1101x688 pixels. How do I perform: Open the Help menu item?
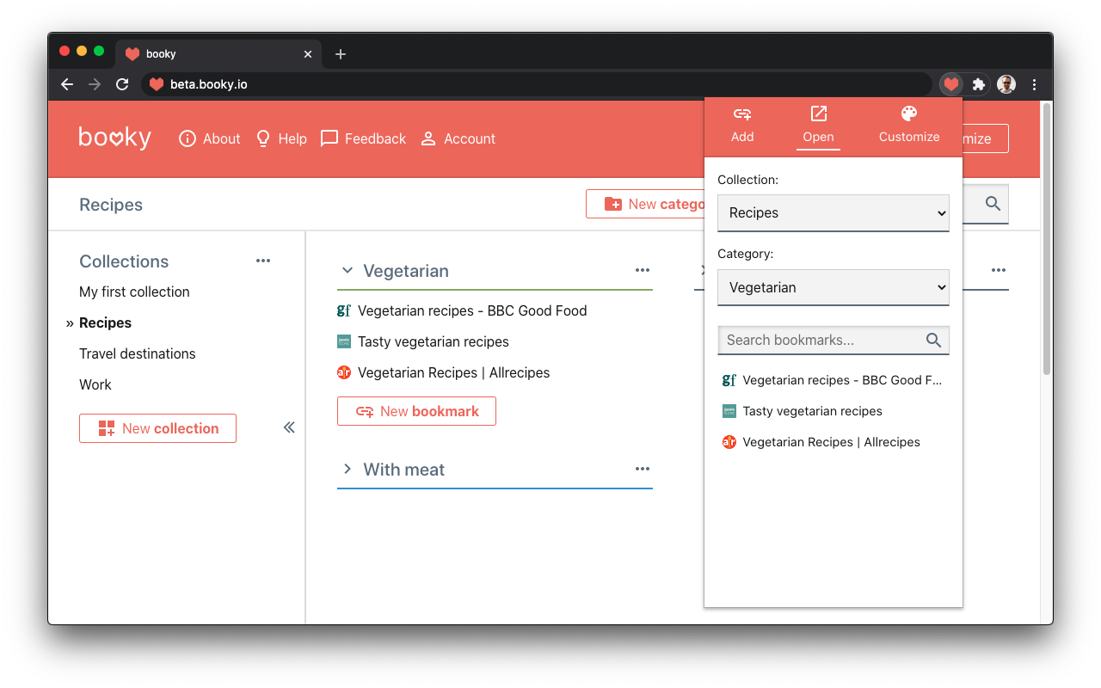pyautogui.click(x=281, y=138)
